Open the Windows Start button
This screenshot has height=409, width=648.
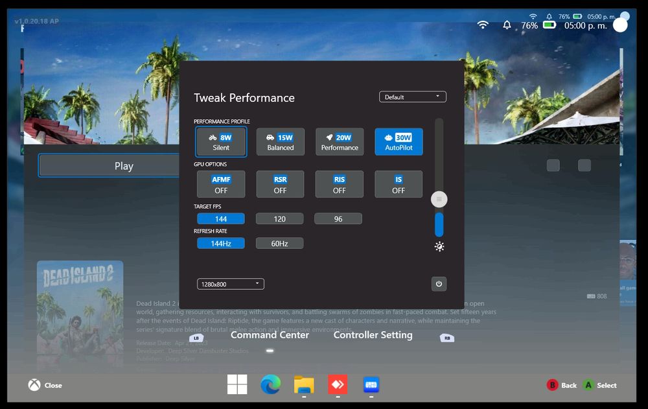[237, 384]
